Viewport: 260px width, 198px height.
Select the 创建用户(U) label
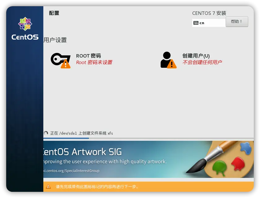[196, 56]
